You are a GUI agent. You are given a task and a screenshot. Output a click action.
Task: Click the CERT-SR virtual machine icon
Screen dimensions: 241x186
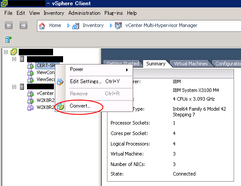point(30,66)
